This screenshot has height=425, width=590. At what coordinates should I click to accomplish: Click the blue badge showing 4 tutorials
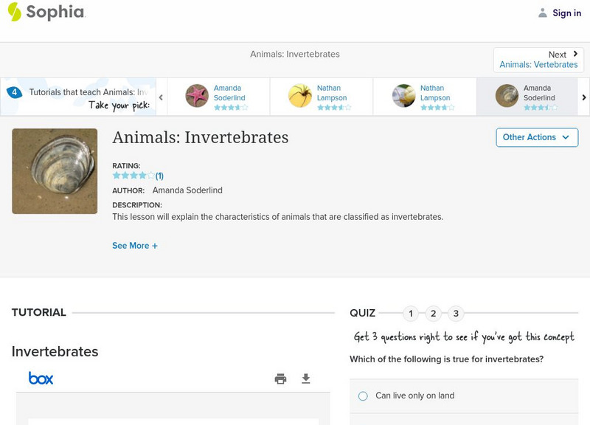[x=15, y=91]
